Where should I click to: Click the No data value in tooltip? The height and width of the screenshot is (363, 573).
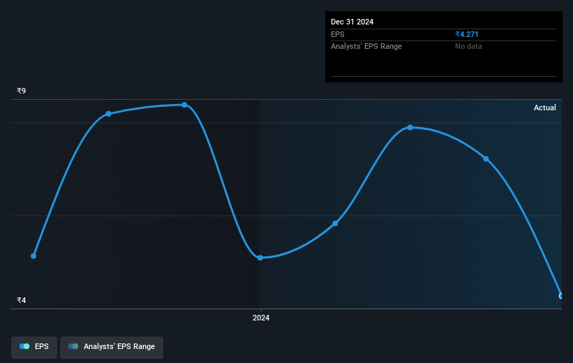tap(468, 47)
